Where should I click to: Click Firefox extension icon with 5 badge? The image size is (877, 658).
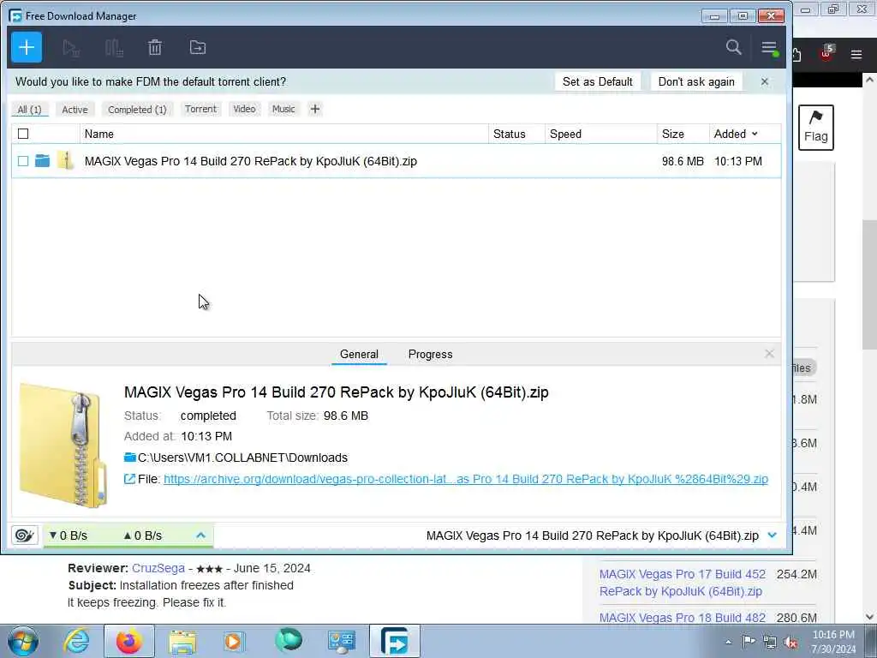pyautogui.click(x=826, y=53)
